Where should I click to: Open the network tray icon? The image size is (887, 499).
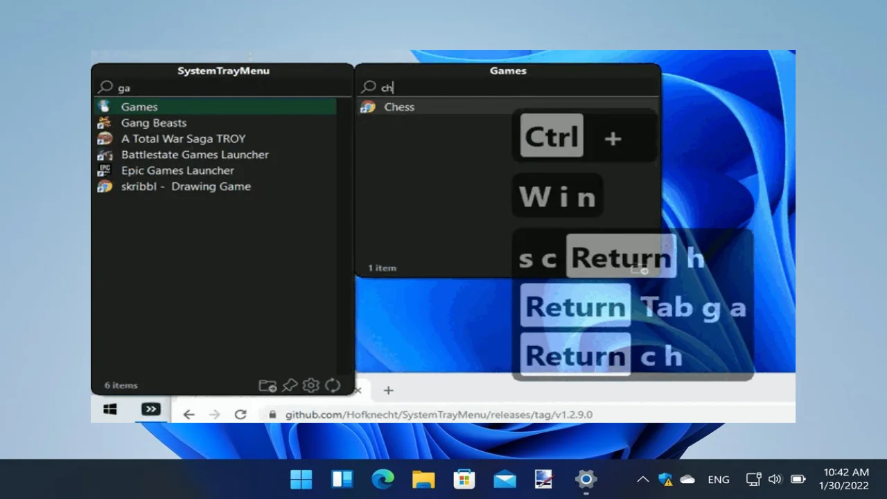pos(753,479)
